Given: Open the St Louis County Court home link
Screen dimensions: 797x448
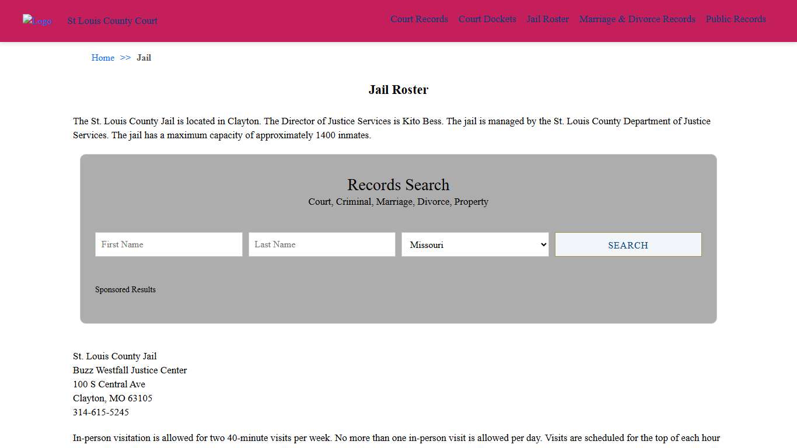Looking at the screenshot, I should (112, 21).
